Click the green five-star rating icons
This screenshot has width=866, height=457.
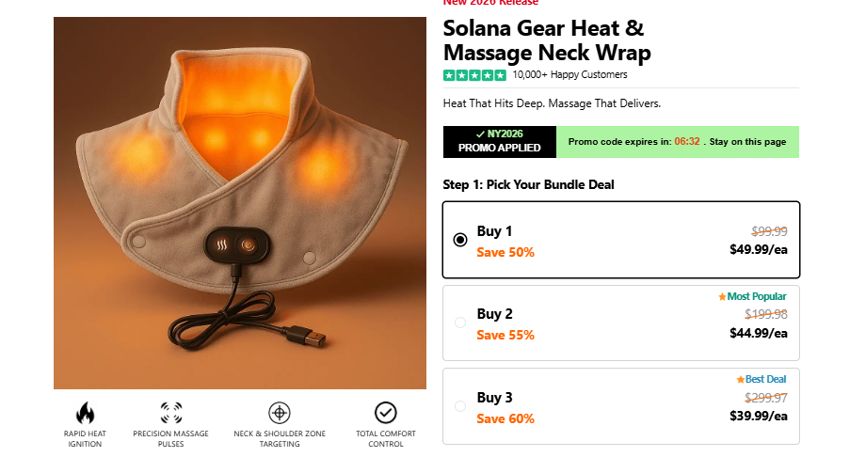(474, 75)
